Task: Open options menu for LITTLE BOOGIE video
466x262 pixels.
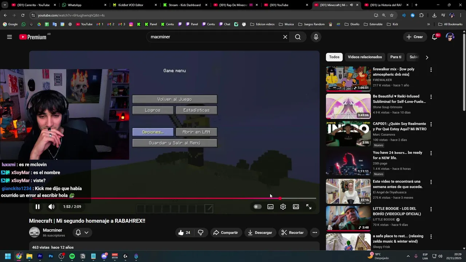Action: 431,209
